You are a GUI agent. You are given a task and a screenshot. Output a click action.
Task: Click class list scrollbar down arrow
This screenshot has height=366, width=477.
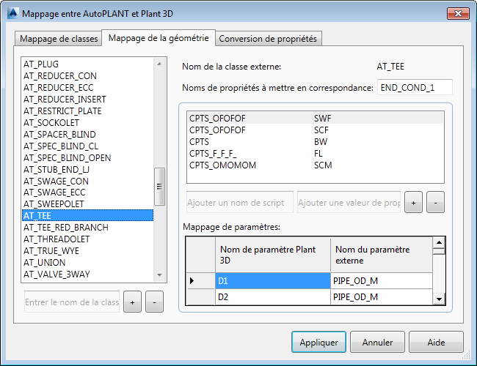pyautogui.click(x=159, y=275)
